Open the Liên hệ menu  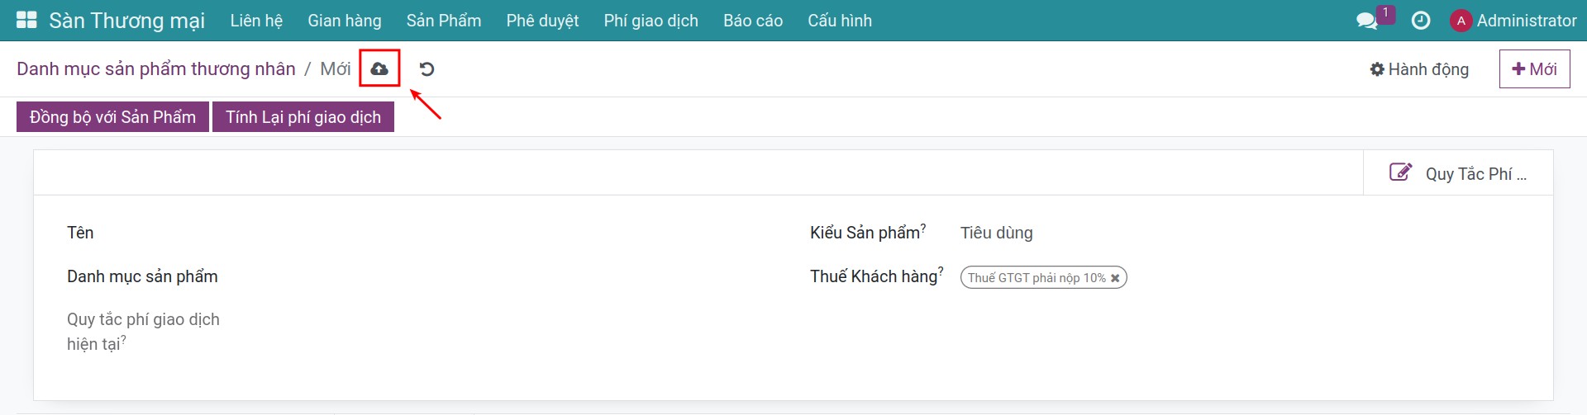[x=256, y=21]
